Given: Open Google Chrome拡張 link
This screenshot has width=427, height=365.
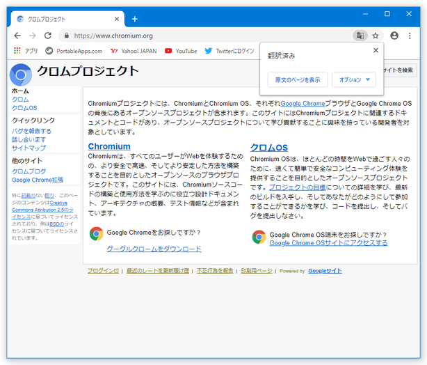Looking at the screenshot, I should coord(38,180).
